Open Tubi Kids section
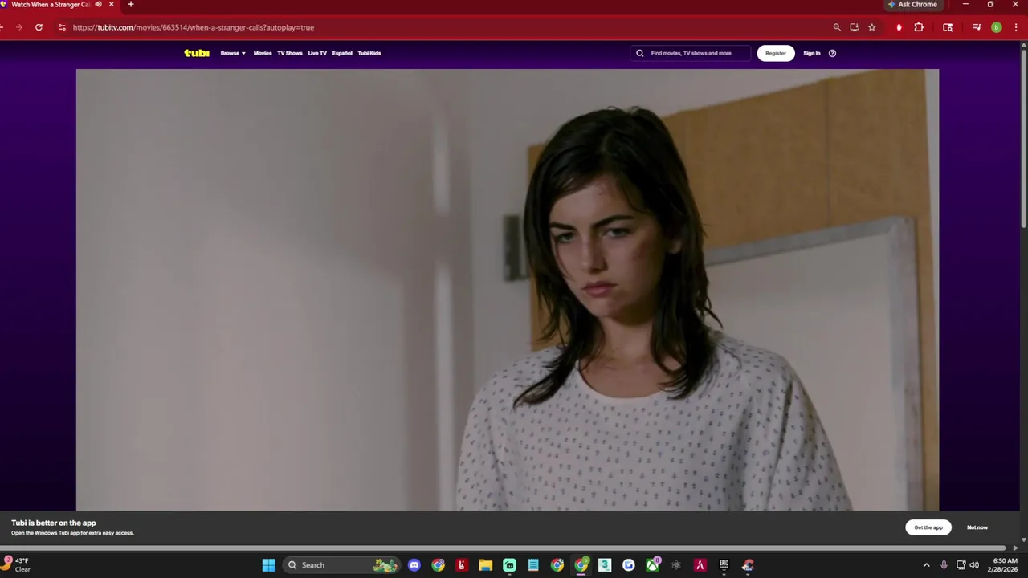Viewport: 1028px width, 578px height. 369,53
